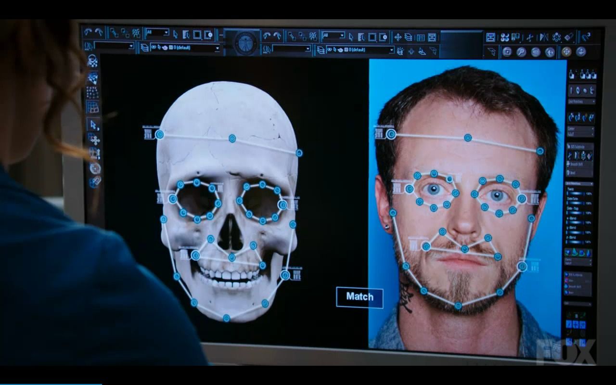The image size is (616, 385).
Task: Click the Match button
Action: click(x=359, y=297)
